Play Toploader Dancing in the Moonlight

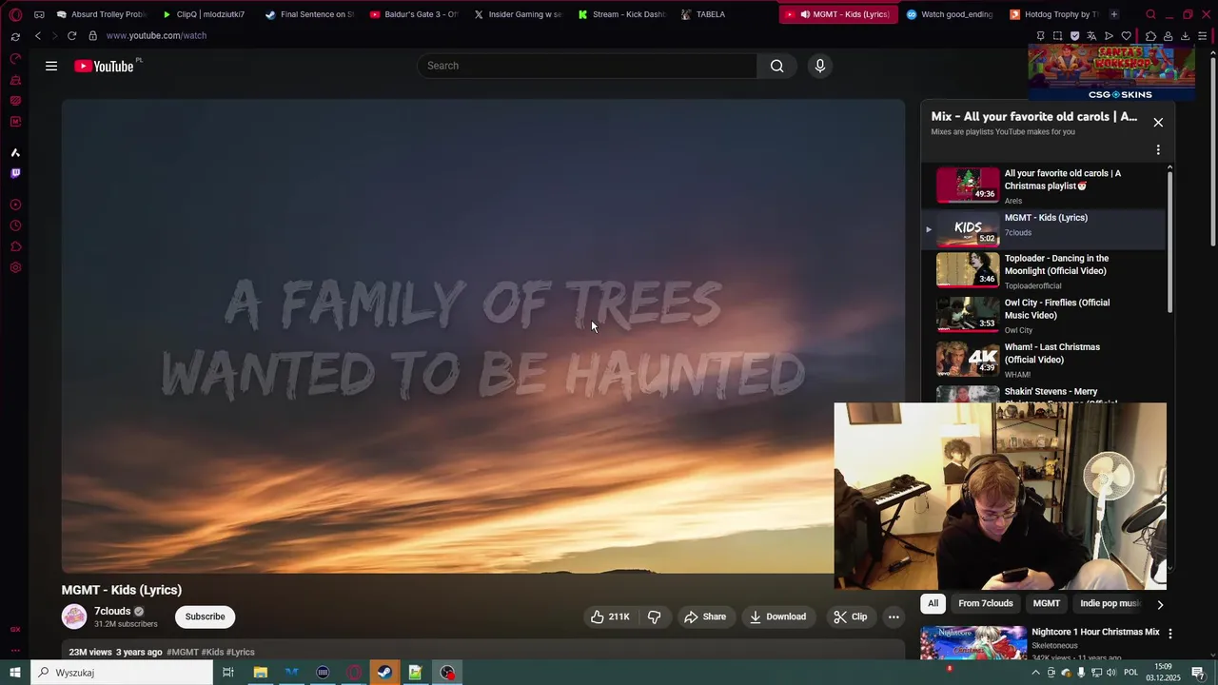[x=1044, y=270]
